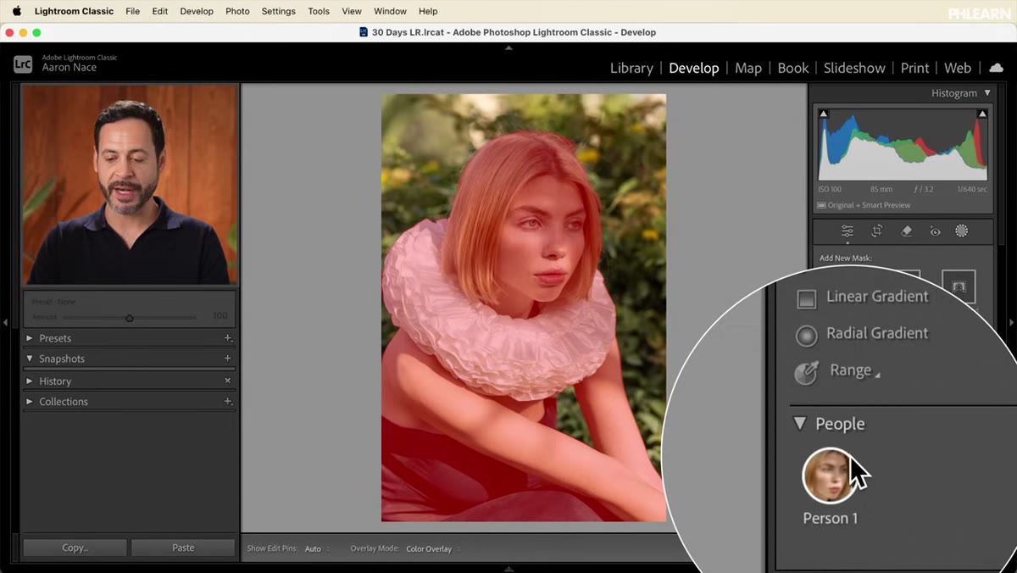Expand the Collections panel
The height and width of the screenshot is (573, 1017).
click(x=30, y=402)
